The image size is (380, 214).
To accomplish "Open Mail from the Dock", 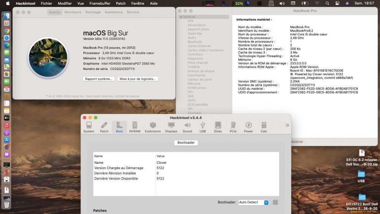I will 6,60.
